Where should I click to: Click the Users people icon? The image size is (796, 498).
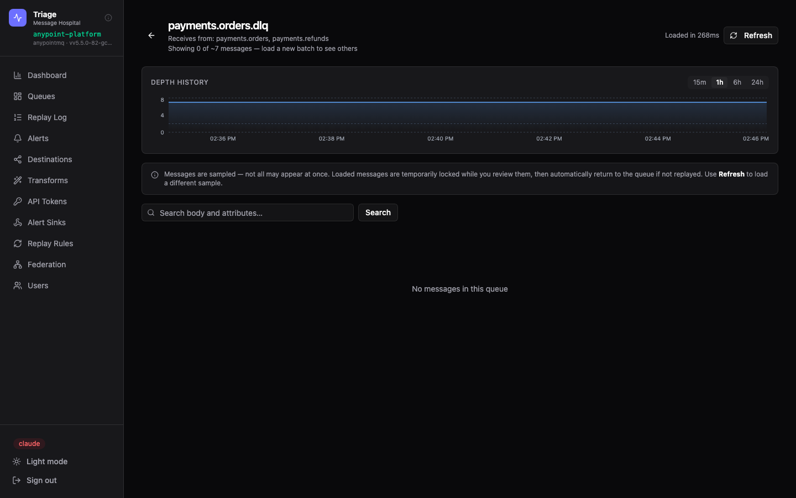point(18,286)
